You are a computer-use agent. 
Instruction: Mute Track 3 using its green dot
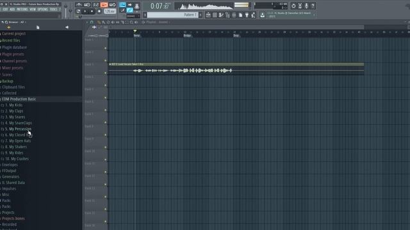click(x=106, y=73)
